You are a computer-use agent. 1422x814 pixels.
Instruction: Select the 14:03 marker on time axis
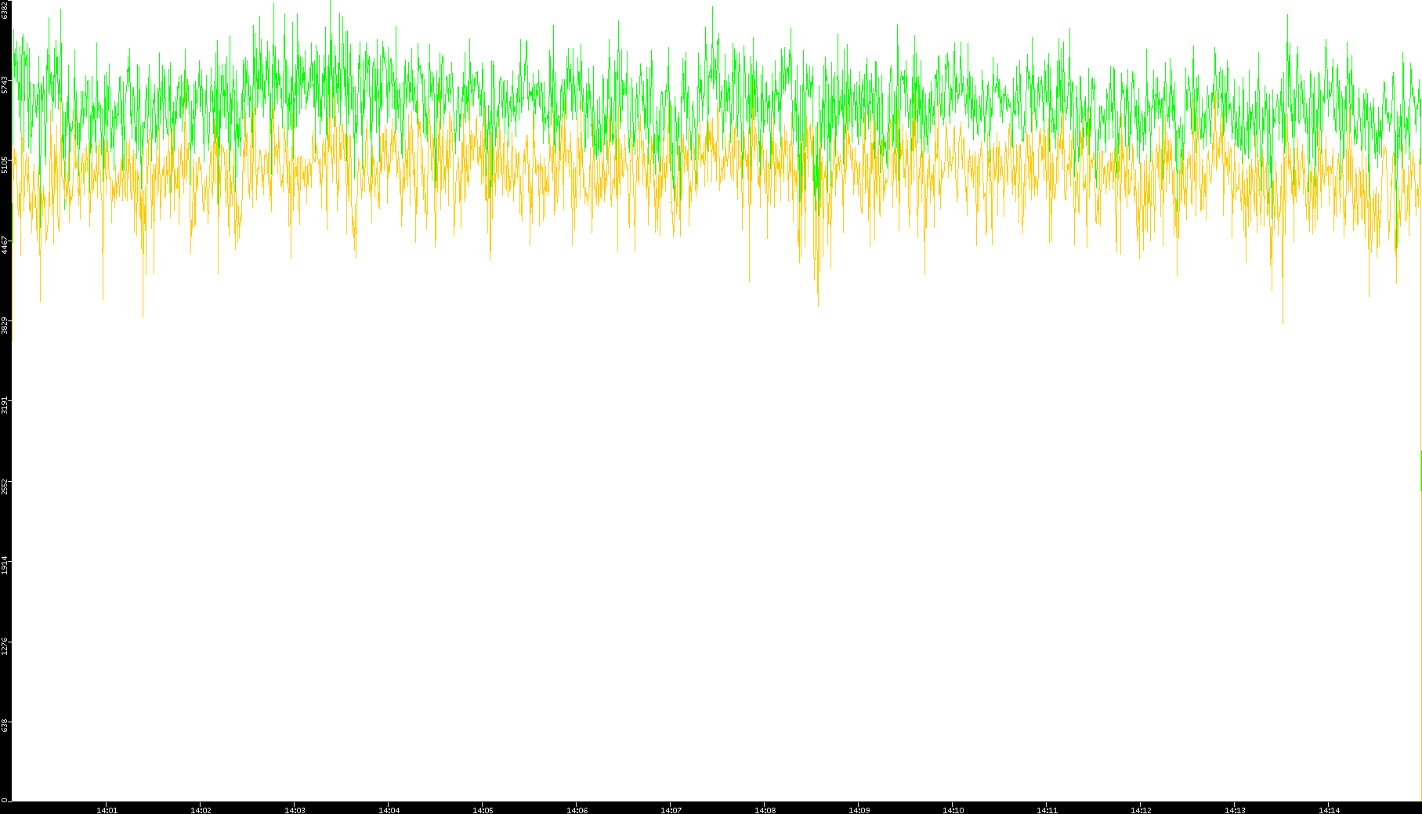[295, 810]
